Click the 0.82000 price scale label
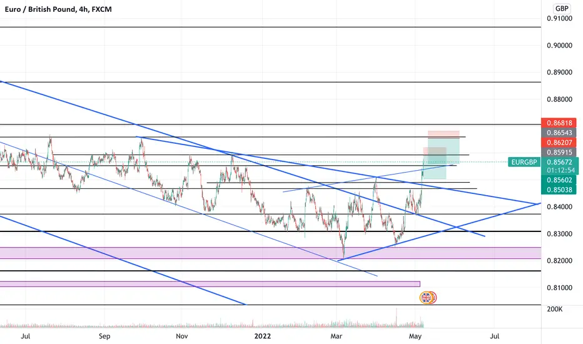This screenshot has height=344, width=583. point(560,261)
